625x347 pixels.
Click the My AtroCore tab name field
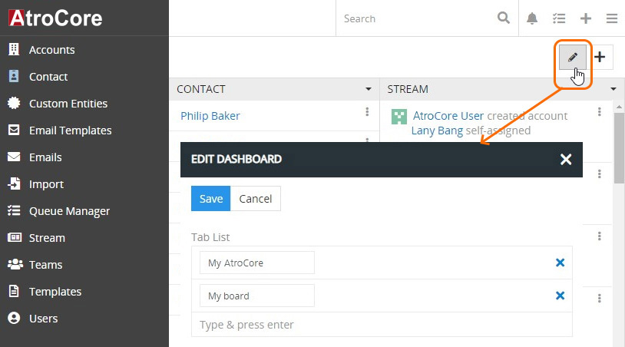(x=257, y=263)
